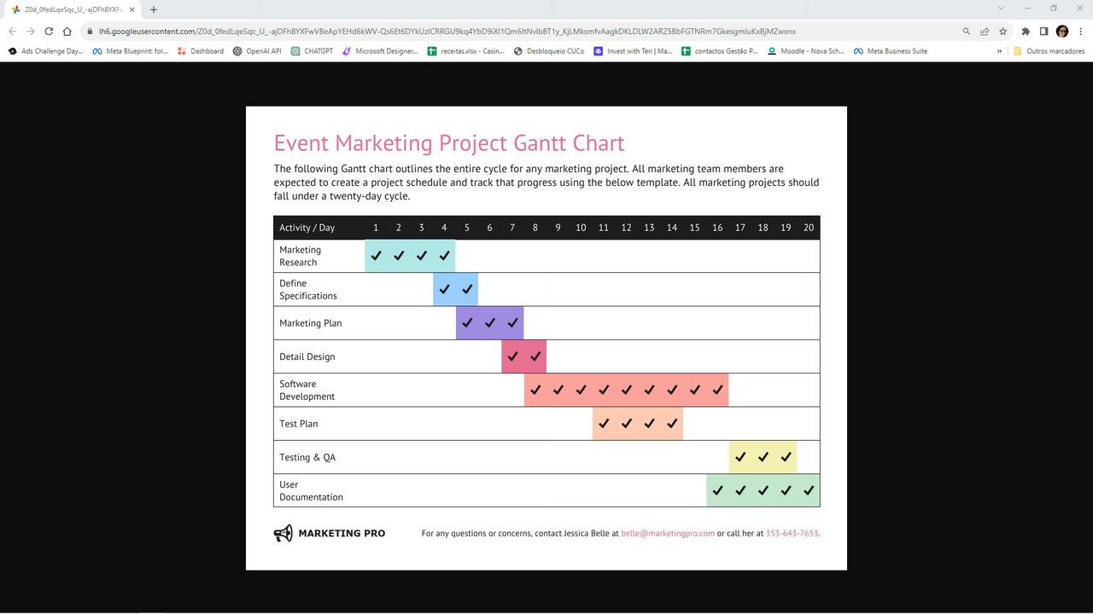
Task: Close the current browser tab
Action: tap(132, 9)
